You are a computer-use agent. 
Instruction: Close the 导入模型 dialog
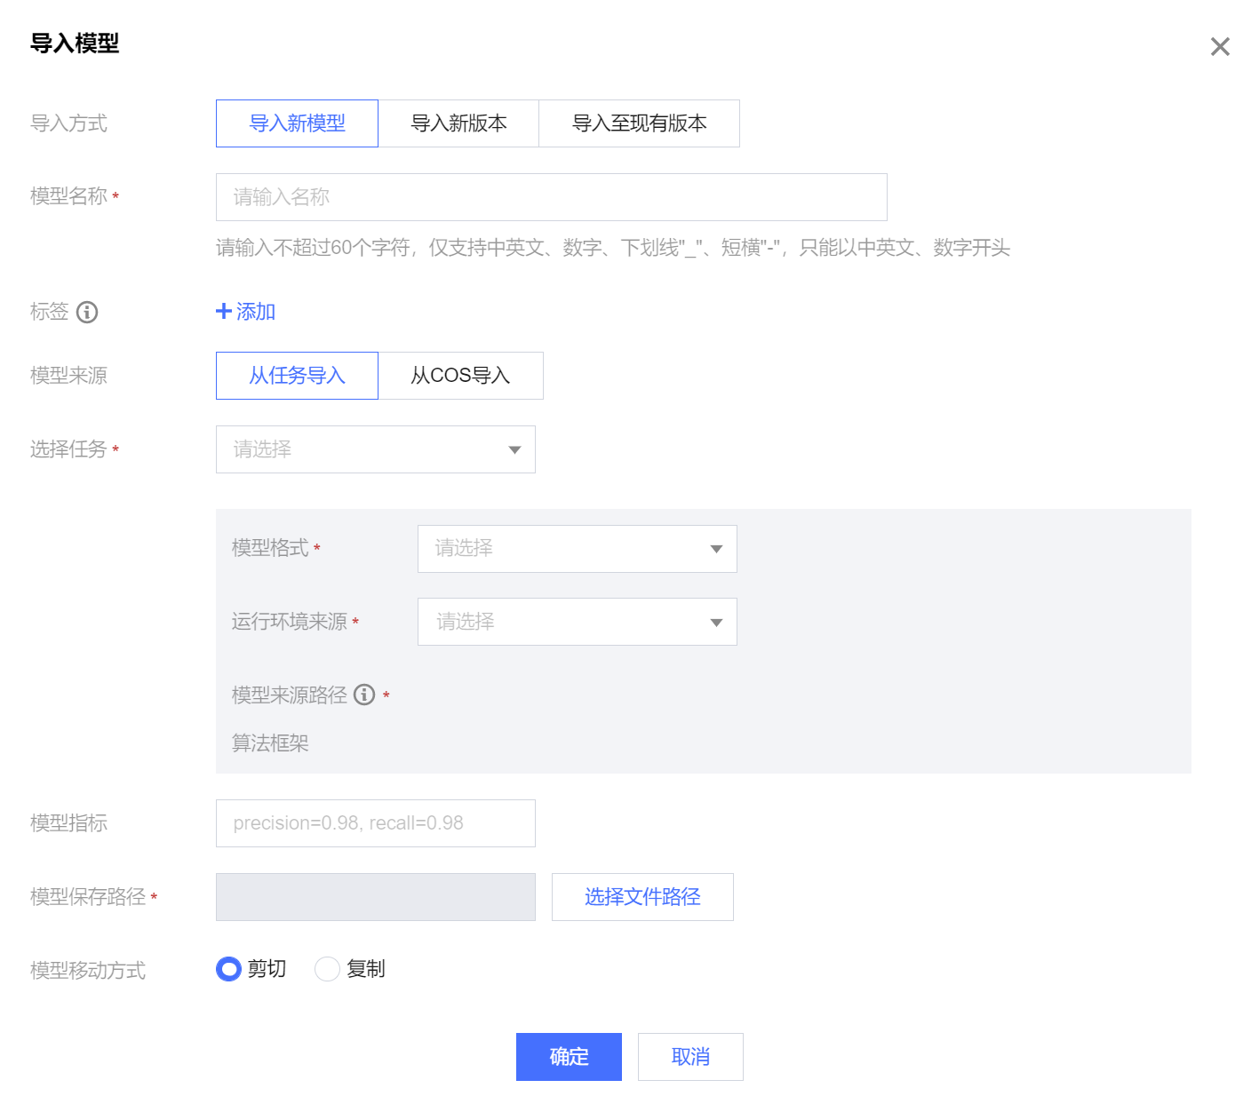[1220, 46]
